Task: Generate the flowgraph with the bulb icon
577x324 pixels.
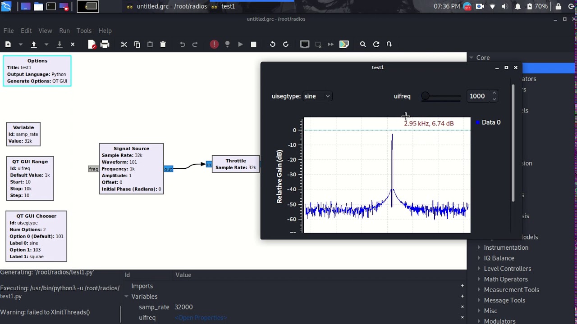Action: [227, 44]
